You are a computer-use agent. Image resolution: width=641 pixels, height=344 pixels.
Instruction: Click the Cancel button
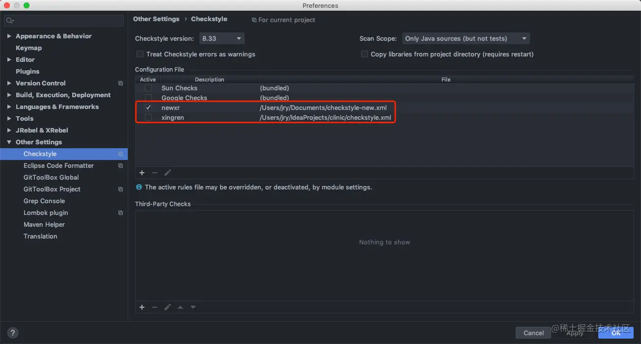pyautogui.click(x=533, y=333)
